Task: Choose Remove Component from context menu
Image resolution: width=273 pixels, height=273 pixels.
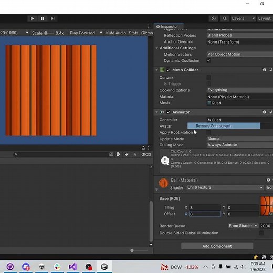Action: 224,126
